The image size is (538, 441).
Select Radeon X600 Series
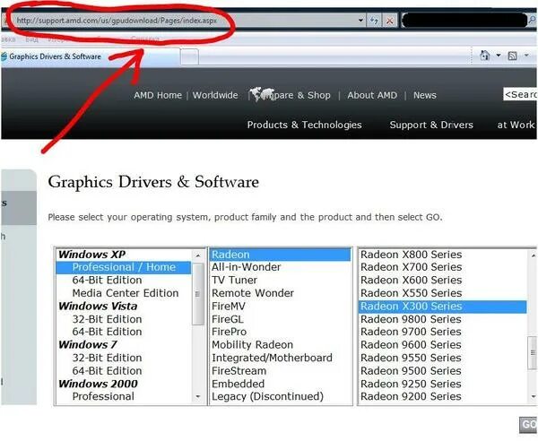(x=443, y=281)
